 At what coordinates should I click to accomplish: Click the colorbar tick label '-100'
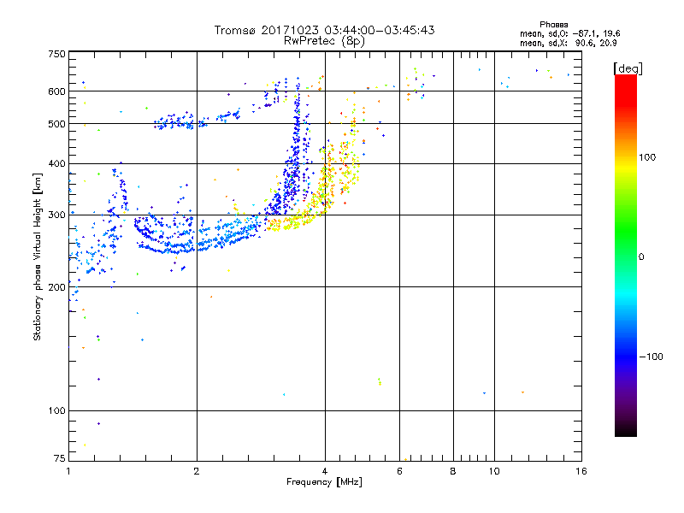click(x=651, y=357)
